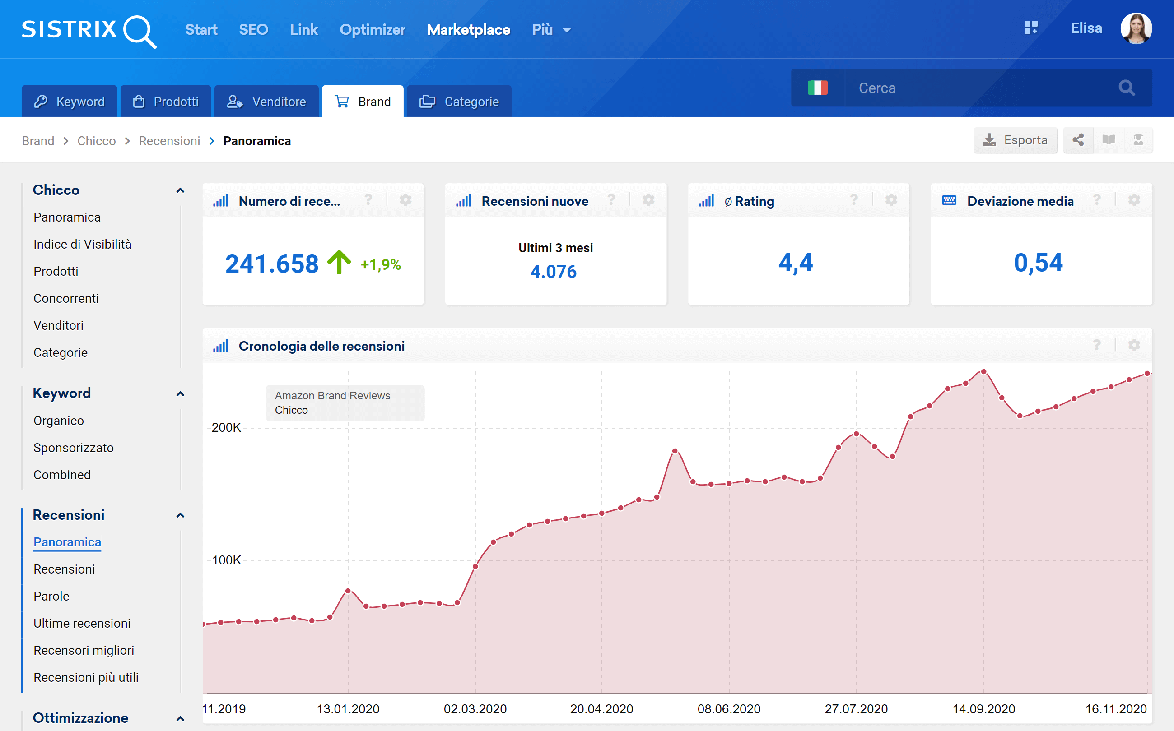Click the chart data point at 02.03.2020
The width and height of the screenshot is (1174, 731).
tap(475, 567)
